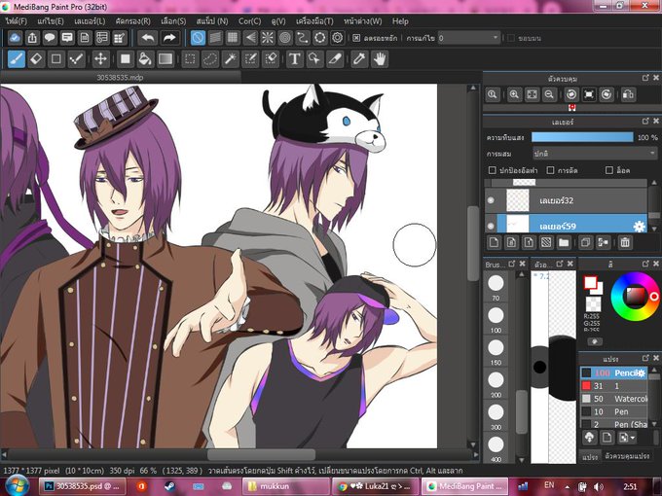Select the Move tool

pyautogui.click(x=100, y=59)
